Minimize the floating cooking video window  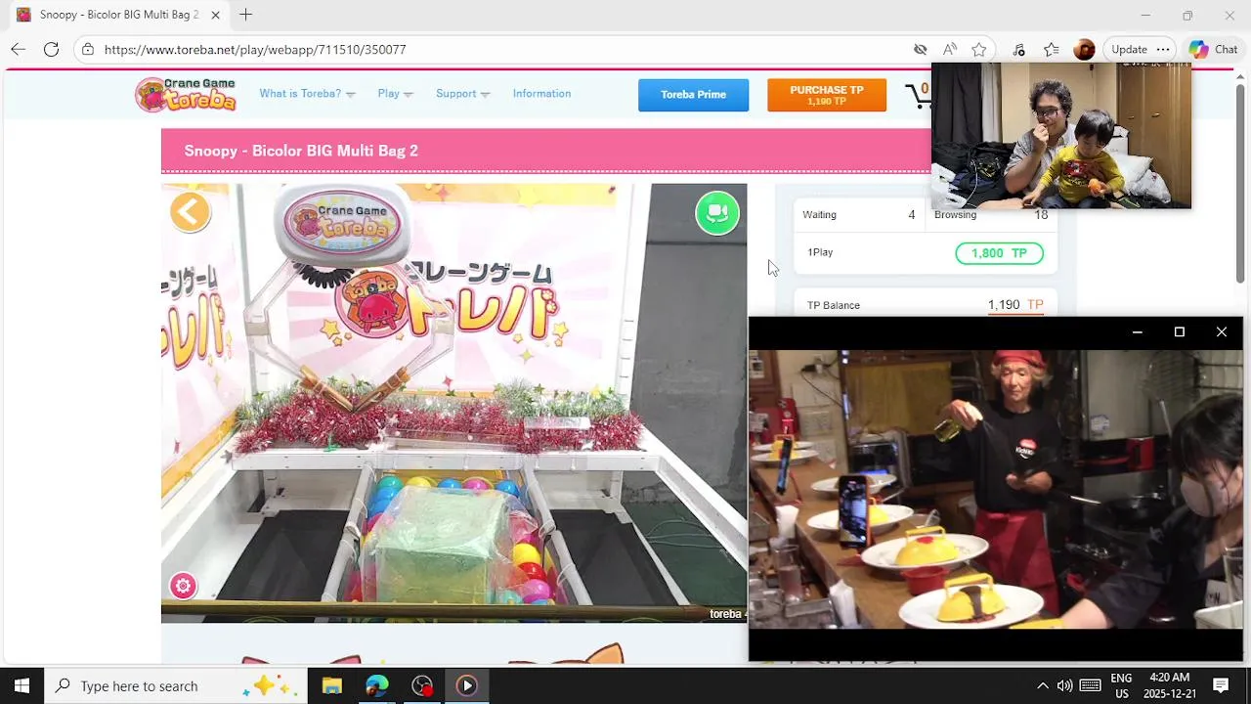(x=1137, y=332)
